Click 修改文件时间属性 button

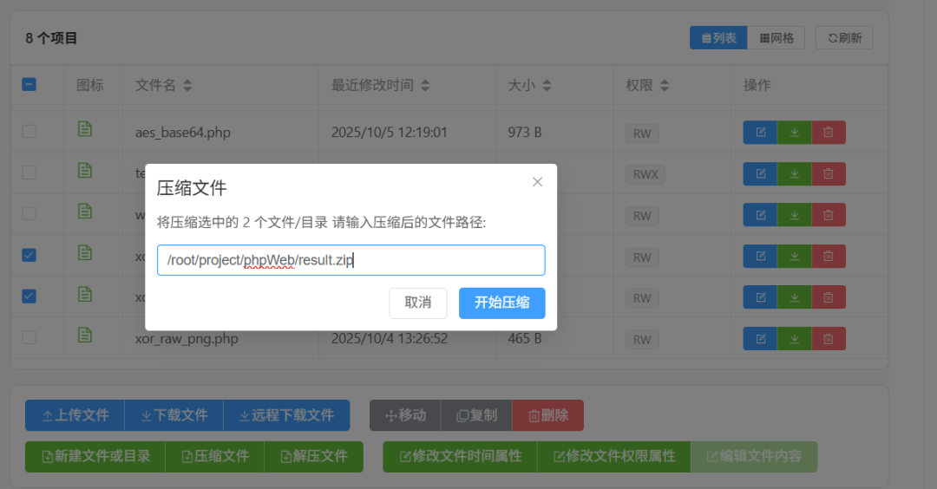point(460,457)
